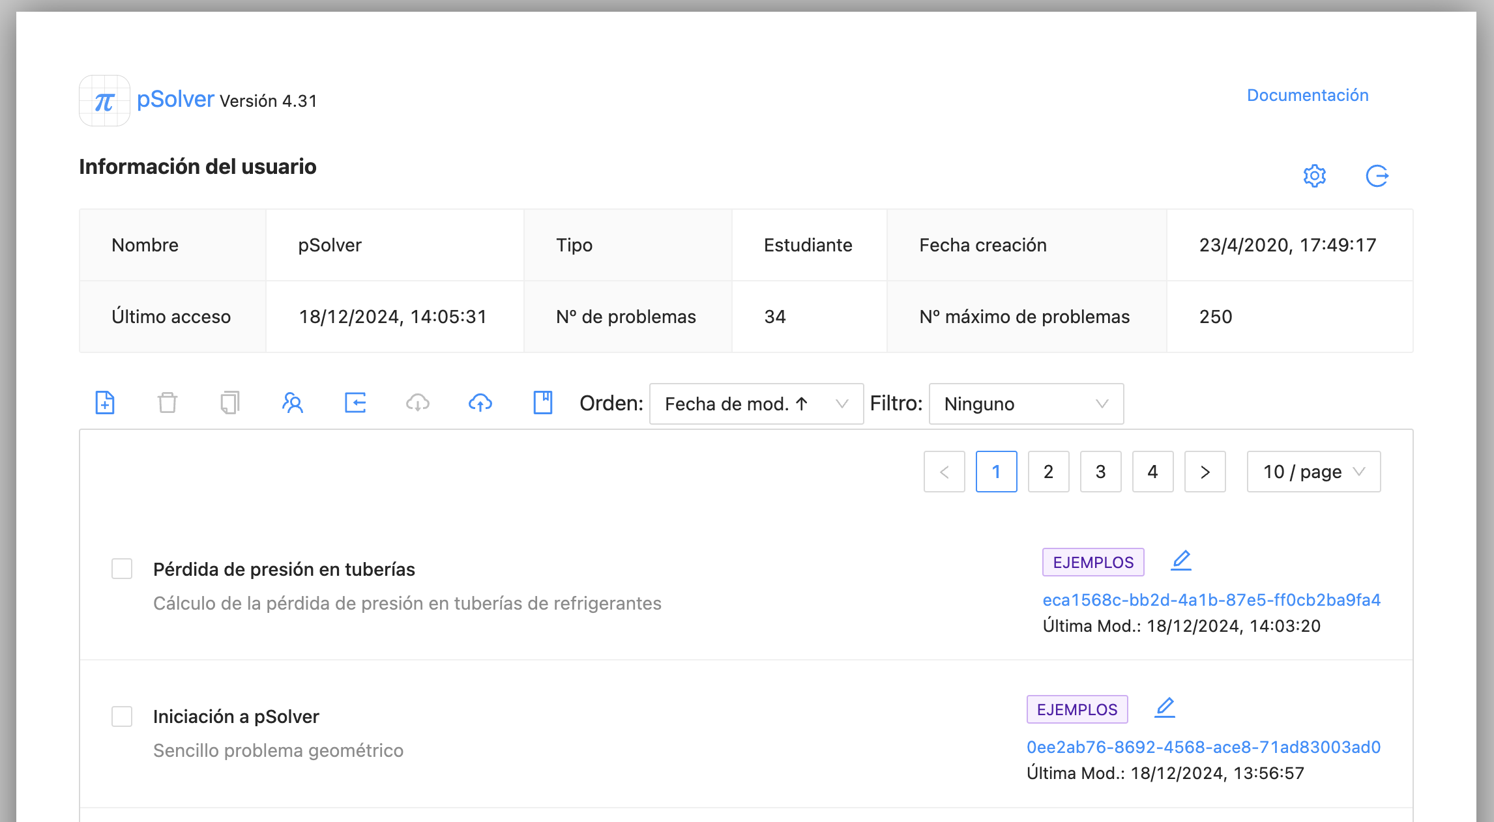The image size is (1494, 822).
Task: Click the previous page arrow
Action: (944, 472)
